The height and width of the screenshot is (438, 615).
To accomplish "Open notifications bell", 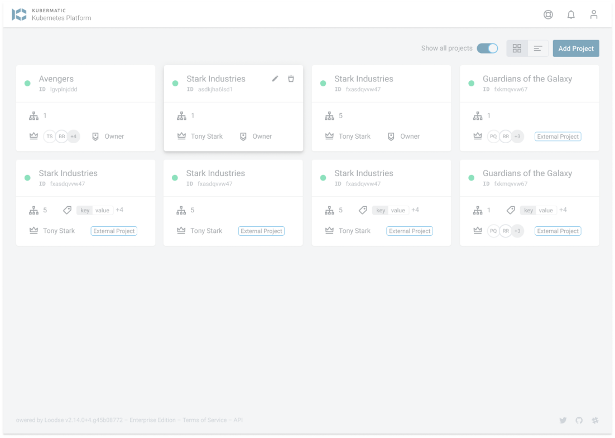I will coord(571,14).
